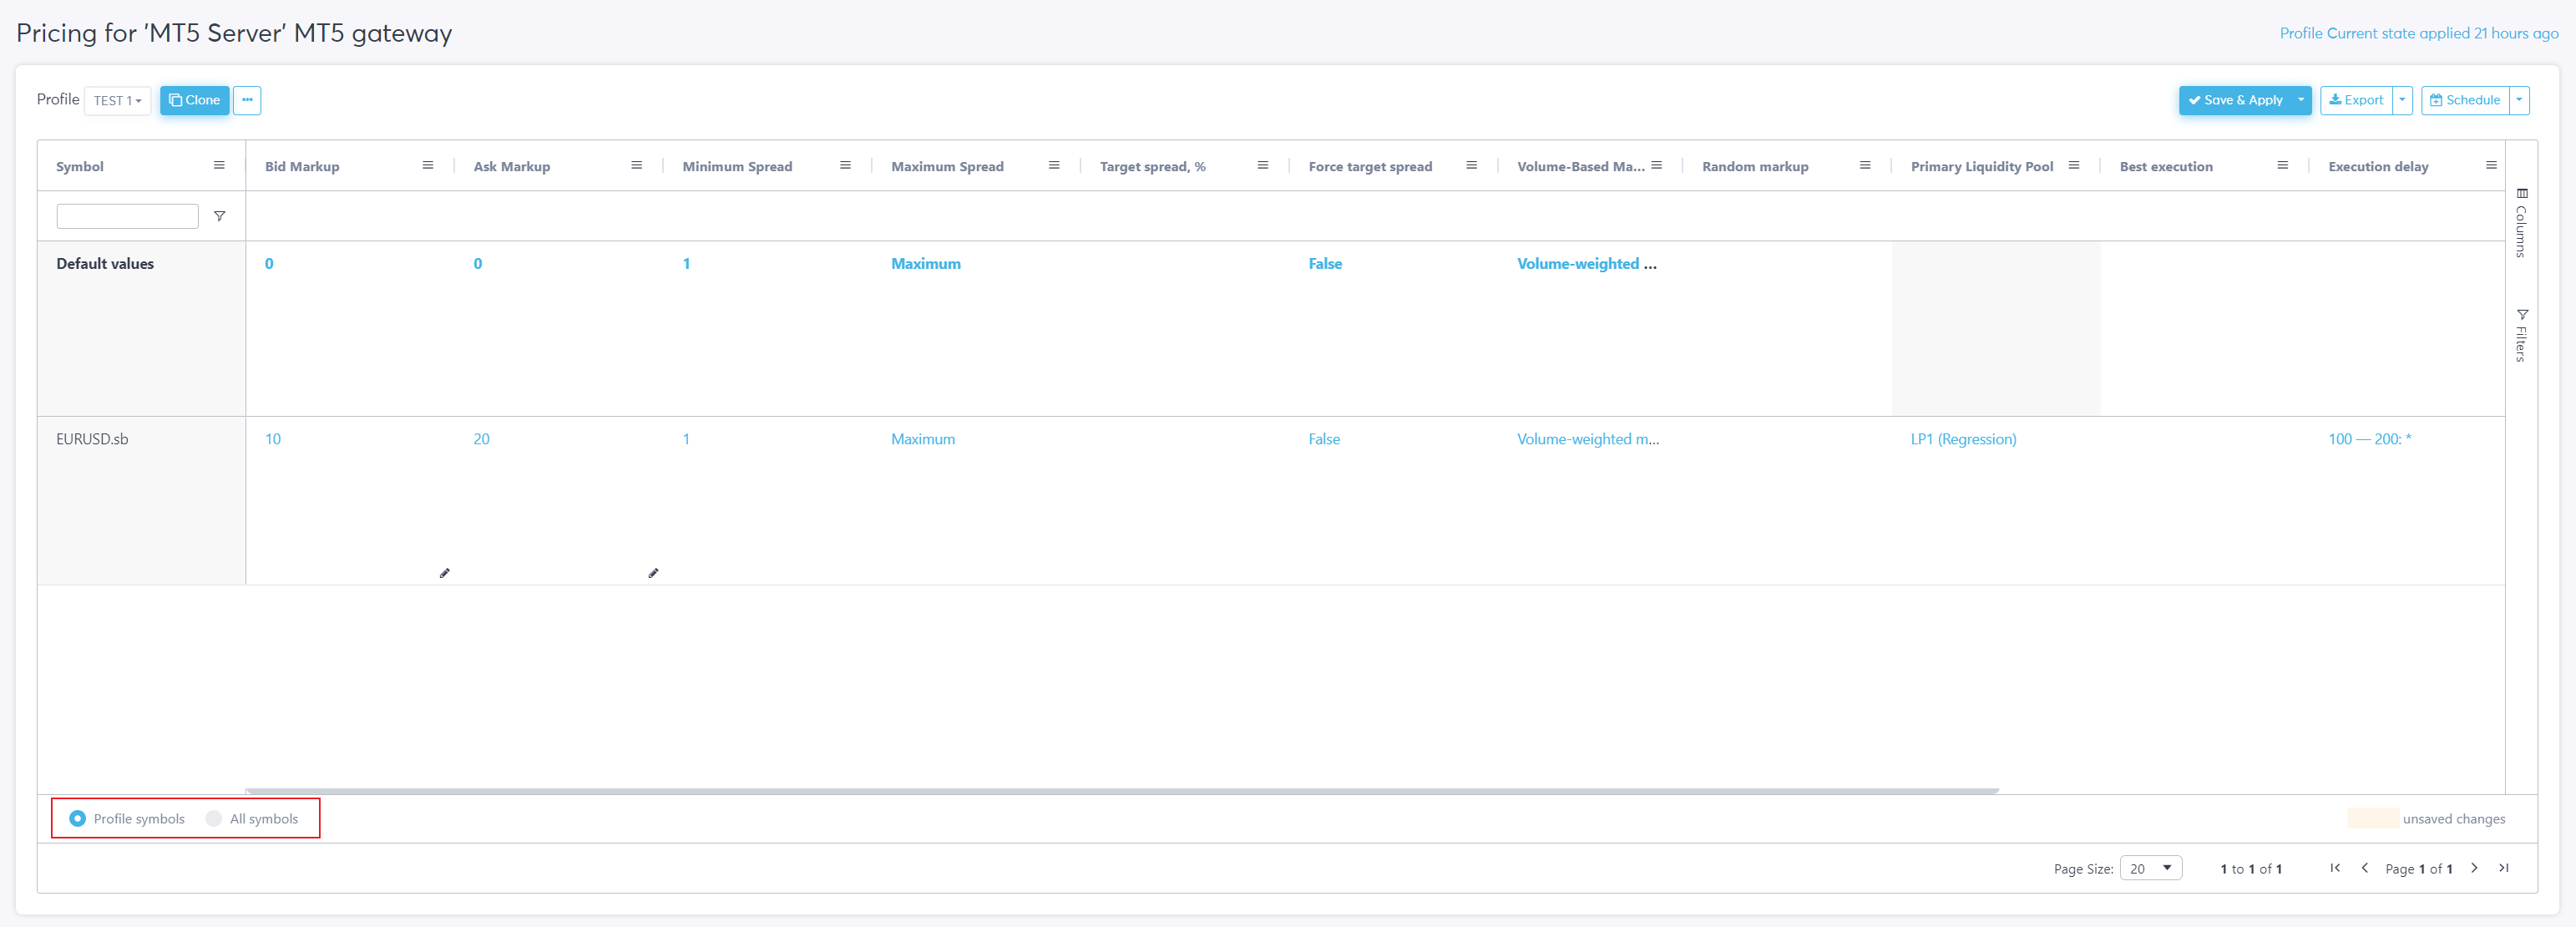Viewport: 2576px width, 927px height.
Task: Open the Filters side panel tab
Action: point(2521,335)
